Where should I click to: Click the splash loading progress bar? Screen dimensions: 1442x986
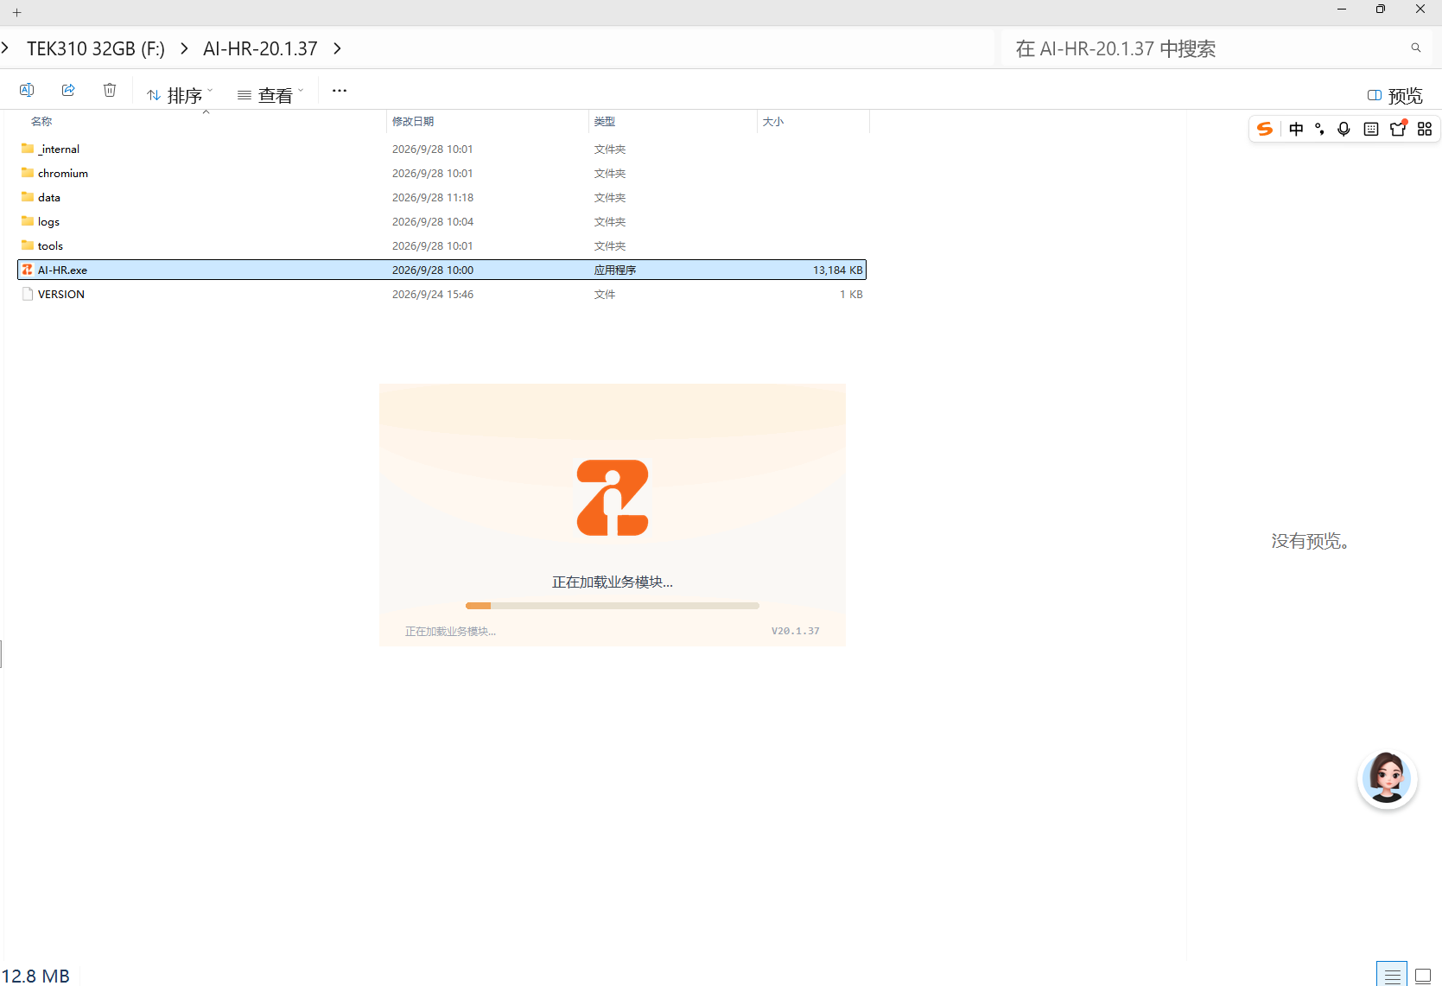[613, 606]
